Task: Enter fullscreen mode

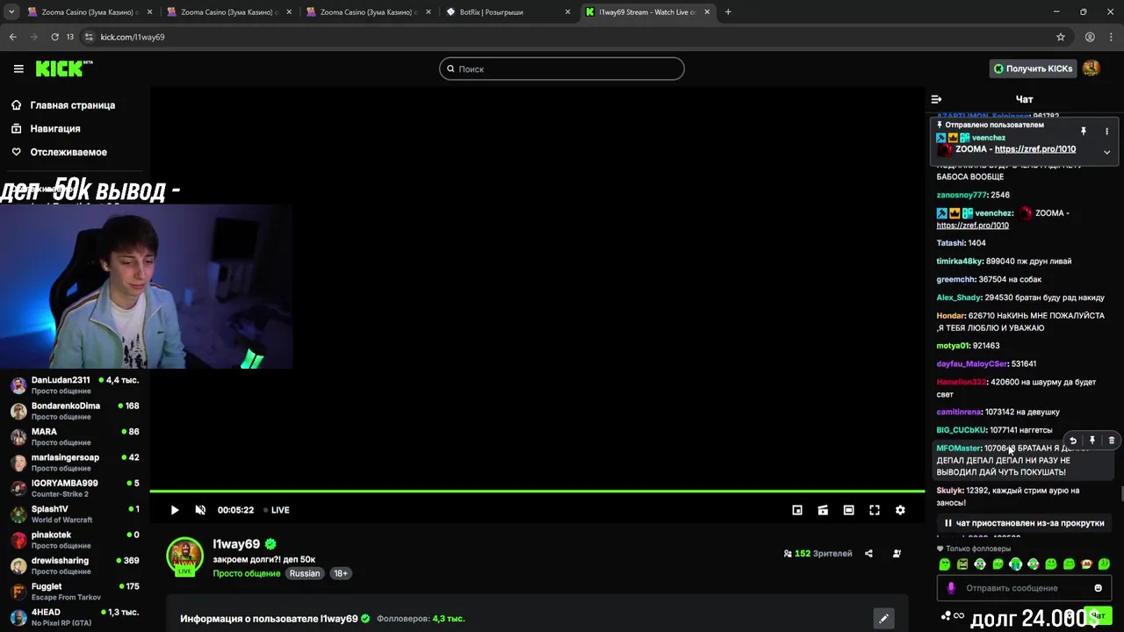Action: pyautogui.click(x=875, y=510)
